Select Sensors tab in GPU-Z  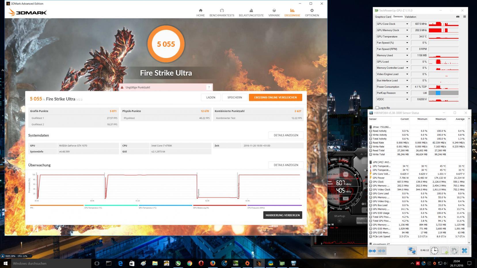pyautogui.click(x=398, y=17)
